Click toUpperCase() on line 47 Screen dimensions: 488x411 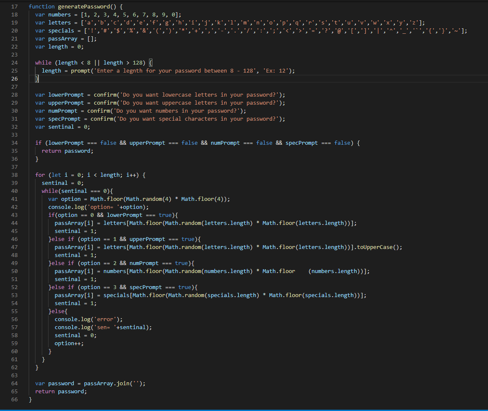[378, 247]
